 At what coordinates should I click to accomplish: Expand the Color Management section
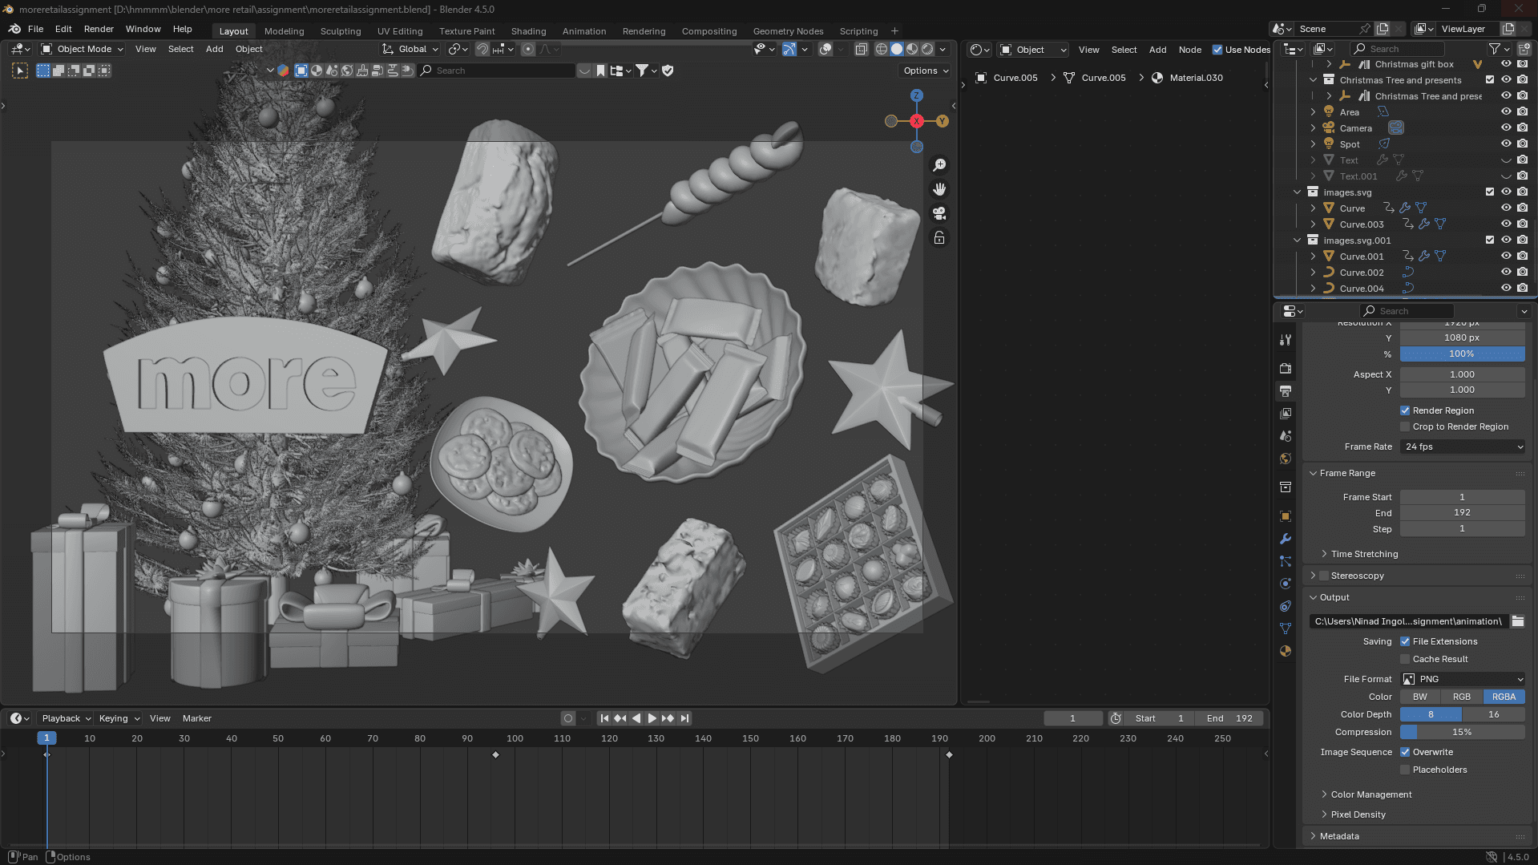pyautogui.click(x=1371, y=794)
